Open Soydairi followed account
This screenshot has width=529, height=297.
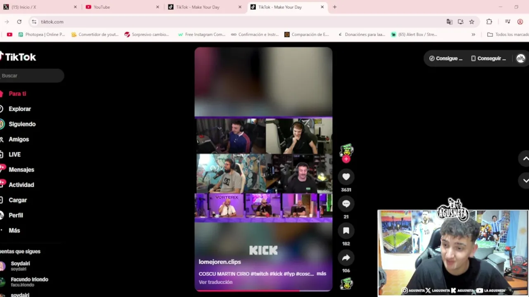(20, 266)
